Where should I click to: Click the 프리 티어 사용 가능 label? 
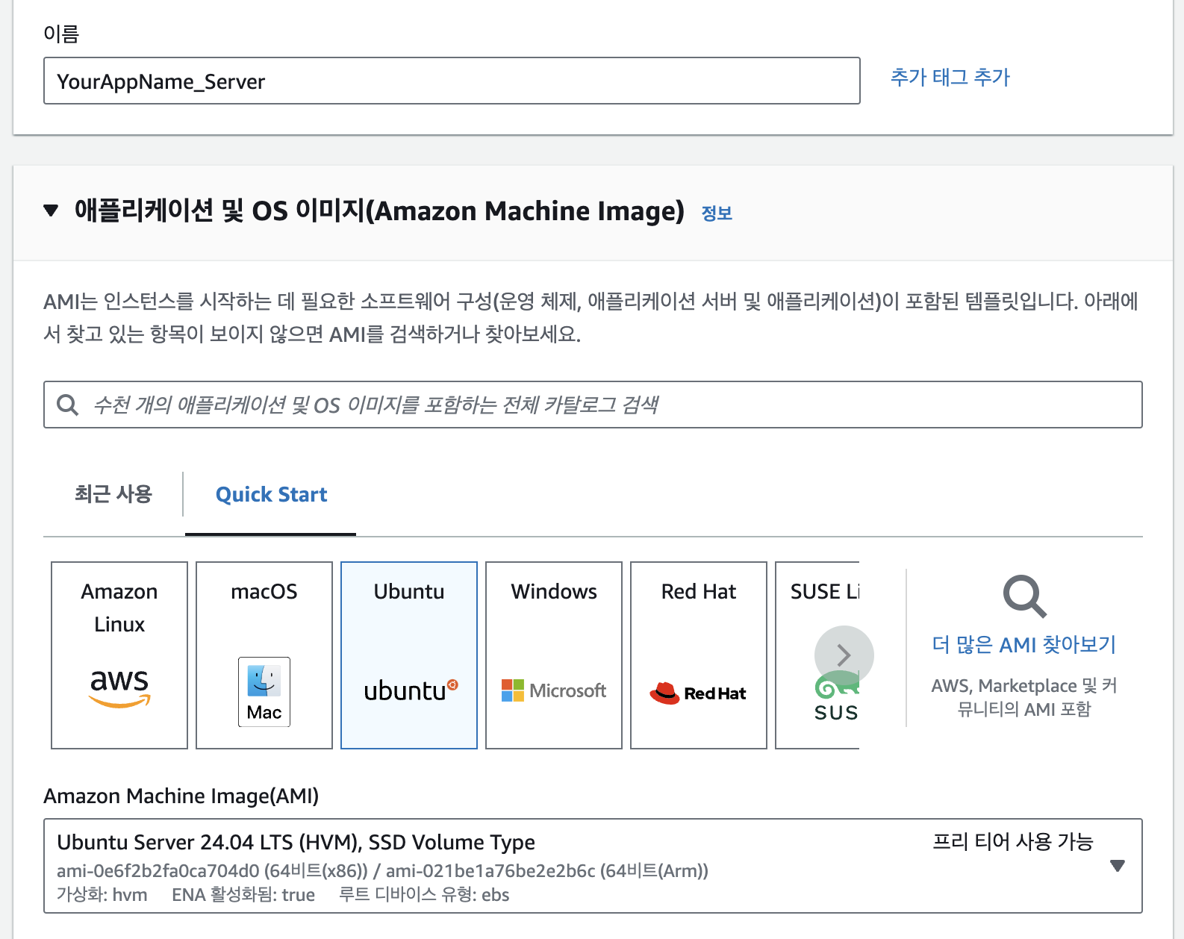click(x=1013, y=842)
